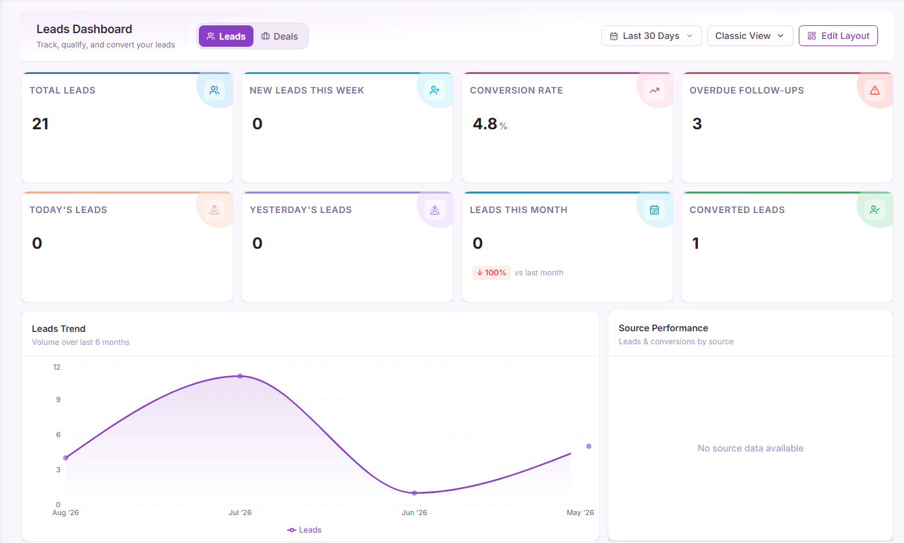Click the Today's Leads sunrise icon

pos(214,210)
